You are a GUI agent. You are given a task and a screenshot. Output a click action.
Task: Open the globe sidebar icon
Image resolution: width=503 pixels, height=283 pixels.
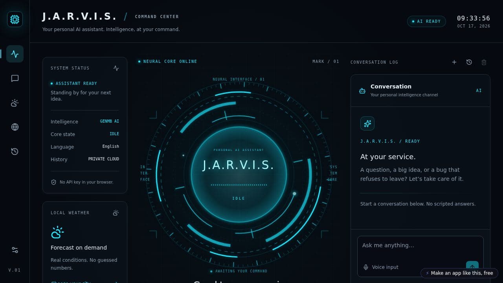(15, 127)
